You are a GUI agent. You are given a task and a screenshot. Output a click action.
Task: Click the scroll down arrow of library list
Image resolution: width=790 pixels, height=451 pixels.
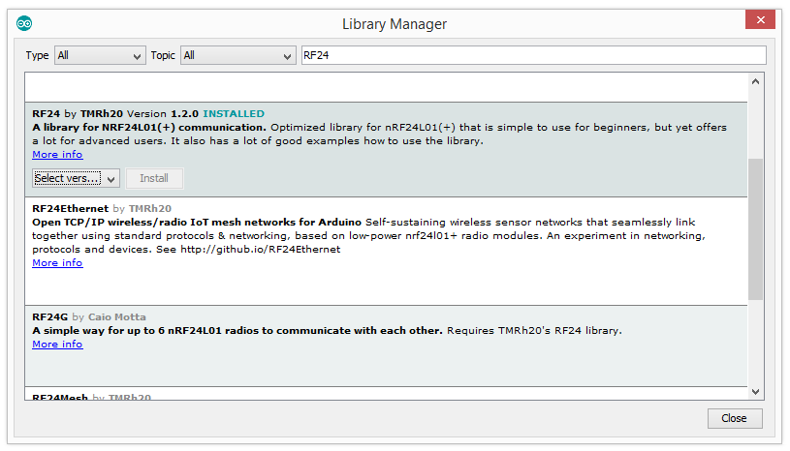pos(755,392)
